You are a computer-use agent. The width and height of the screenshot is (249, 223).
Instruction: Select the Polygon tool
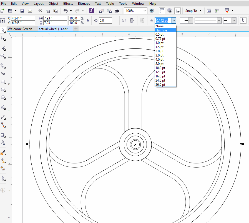3,97
